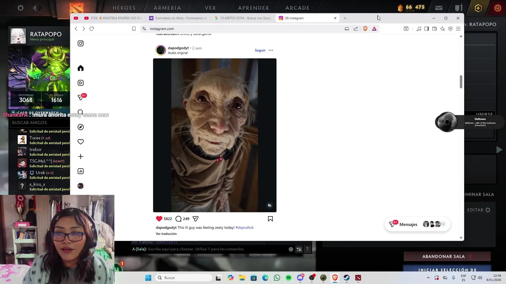Open ARMERÍA menu in Dota
Viewport: 506px width, 284px height.
pyautogui.click(x=167, y=8)
